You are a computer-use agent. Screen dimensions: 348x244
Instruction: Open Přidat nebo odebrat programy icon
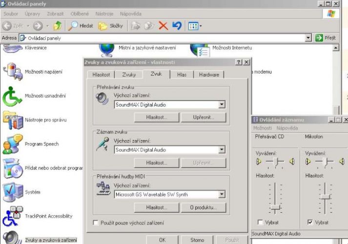13,168
